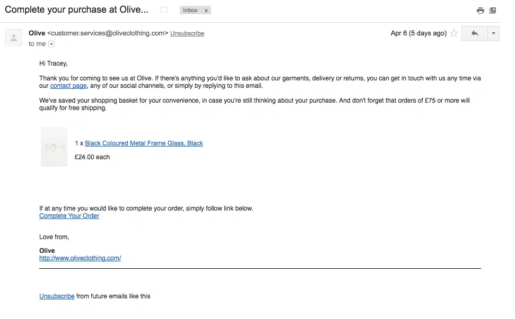
Task: Click the reply arrow button
Action: click(475, 33)
